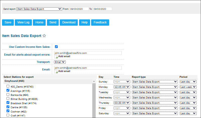Open the Help button
Screen dimensions: 201x118
point(85,22)
